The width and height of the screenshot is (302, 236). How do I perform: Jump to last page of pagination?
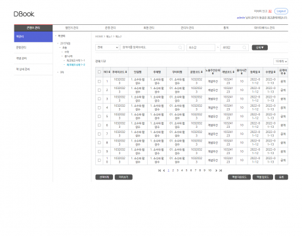[x=221, y=170]
